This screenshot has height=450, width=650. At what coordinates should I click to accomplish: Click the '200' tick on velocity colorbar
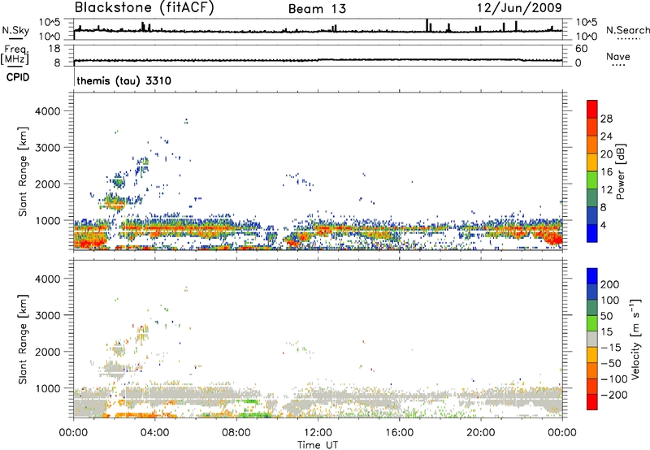610,284
